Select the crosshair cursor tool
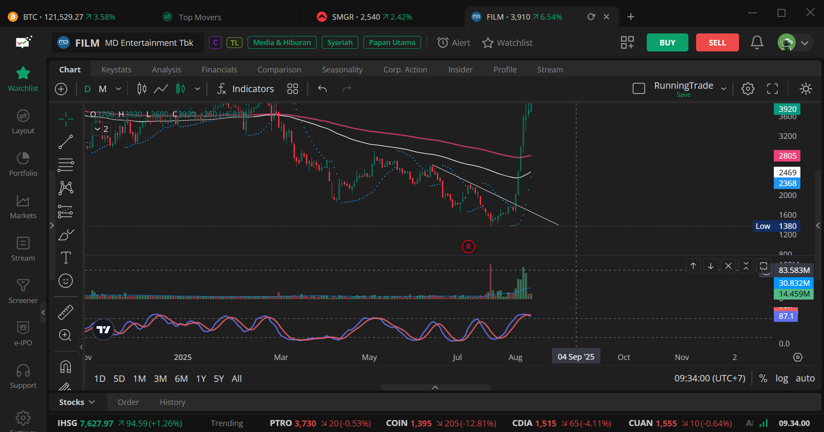This screenshot has height=432, width=824. 66,119
